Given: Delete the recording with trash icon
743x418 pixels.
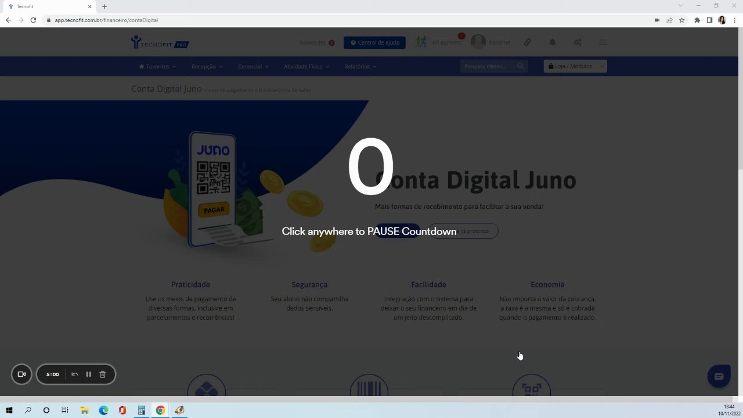Looking at the screenshot, I should click(x=103, y=374).
